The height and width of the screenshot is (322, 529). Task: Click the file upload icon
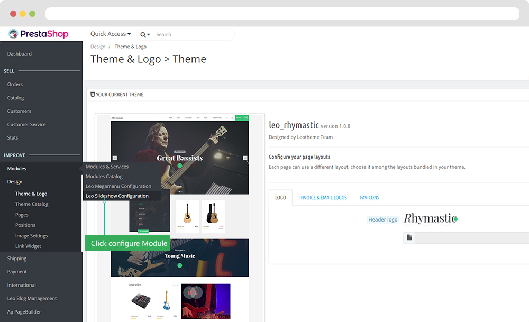click(409, 238)
